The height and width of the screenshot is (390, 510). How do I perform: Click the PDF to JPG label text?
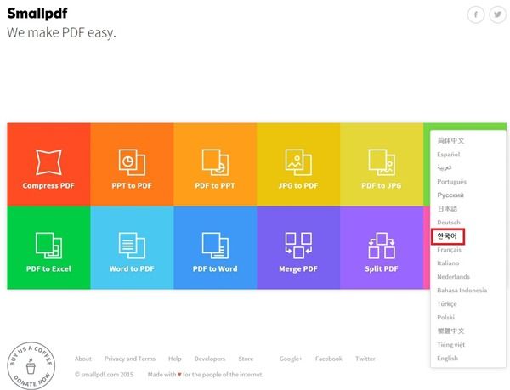pyautogui.click(x=382, y=185)
